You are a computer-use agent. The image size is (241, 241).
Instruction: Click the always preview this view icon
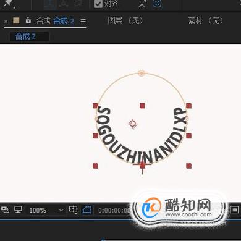pyautogui.click(x=5, y=209)
